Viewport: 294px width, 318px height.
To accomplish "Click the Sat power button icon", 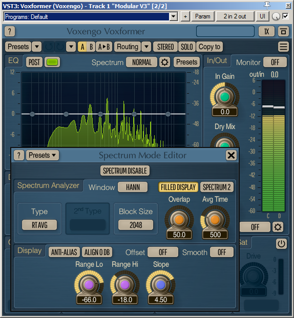I will point(281,244).
